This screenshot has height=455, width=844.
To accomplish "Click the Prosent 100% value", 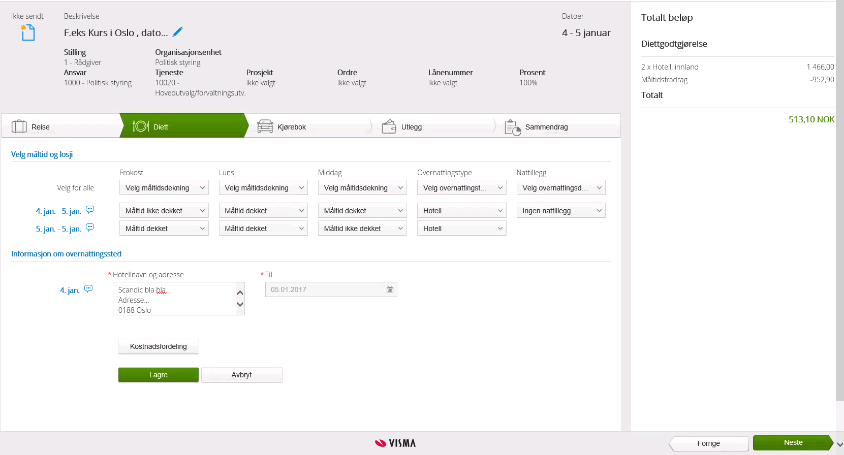I will (528, 83).
